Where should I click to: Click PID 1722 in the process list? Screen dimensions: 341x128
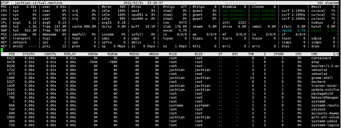point(11,70)
